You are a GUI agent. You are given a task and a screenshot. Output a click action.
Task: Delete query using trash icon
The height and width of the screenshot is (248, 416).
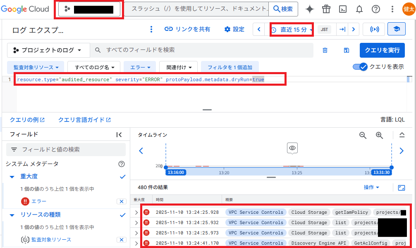click(325, 50)
